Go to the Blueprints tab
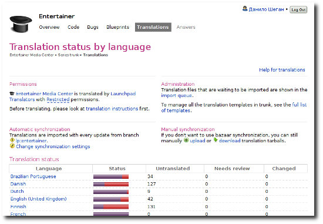The height and width of the screenshot is (224, 323). pos(117,27)
